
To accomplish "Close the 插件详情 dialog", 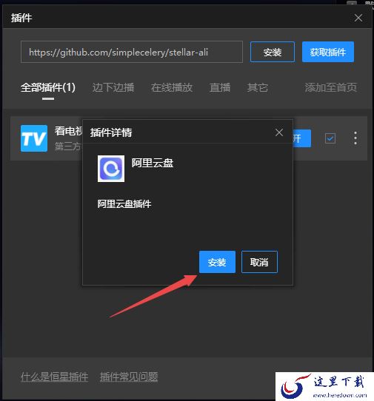I will pos(279,132).
